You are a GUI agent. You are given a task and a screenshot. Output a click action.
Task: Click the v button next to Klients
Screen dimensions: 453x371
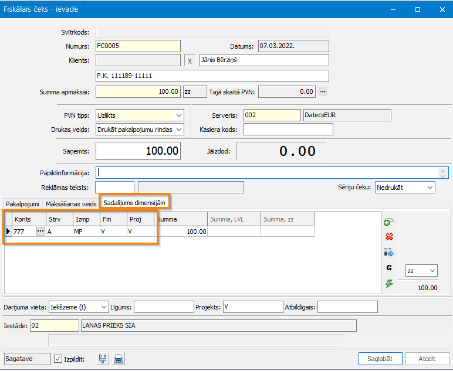point(190,60)
